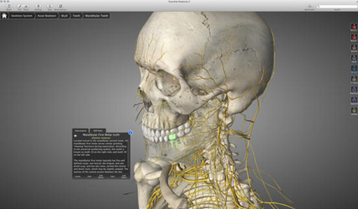
Task: Click Isolate in the info panel
Action: [77, 176]
